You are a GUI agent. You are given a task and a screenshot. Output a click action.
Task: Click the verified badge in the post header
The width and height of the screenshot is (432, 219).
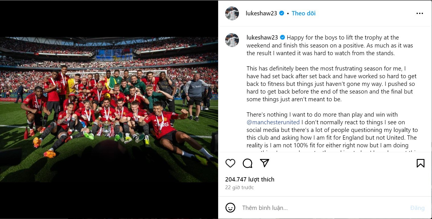coord(282,13)
